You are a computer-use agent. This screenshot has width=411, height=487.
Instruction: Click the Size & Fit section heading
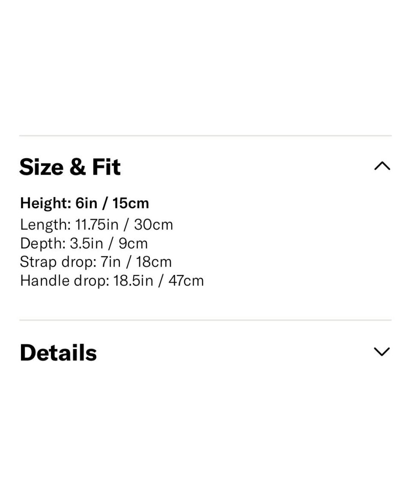coord(70,167)
